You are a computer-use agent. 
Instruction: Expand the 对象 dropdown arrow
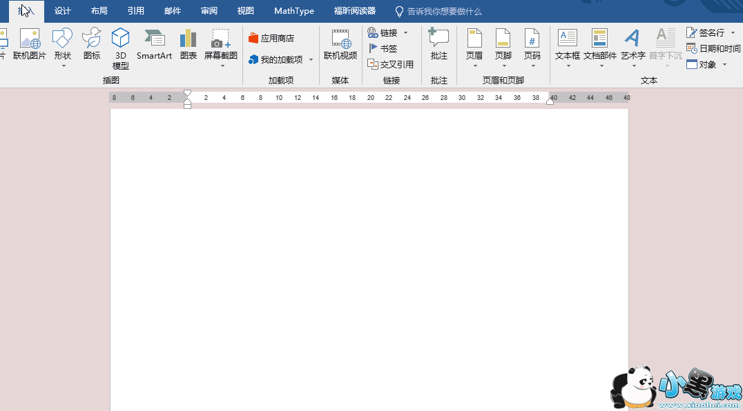tap(724, 64)
